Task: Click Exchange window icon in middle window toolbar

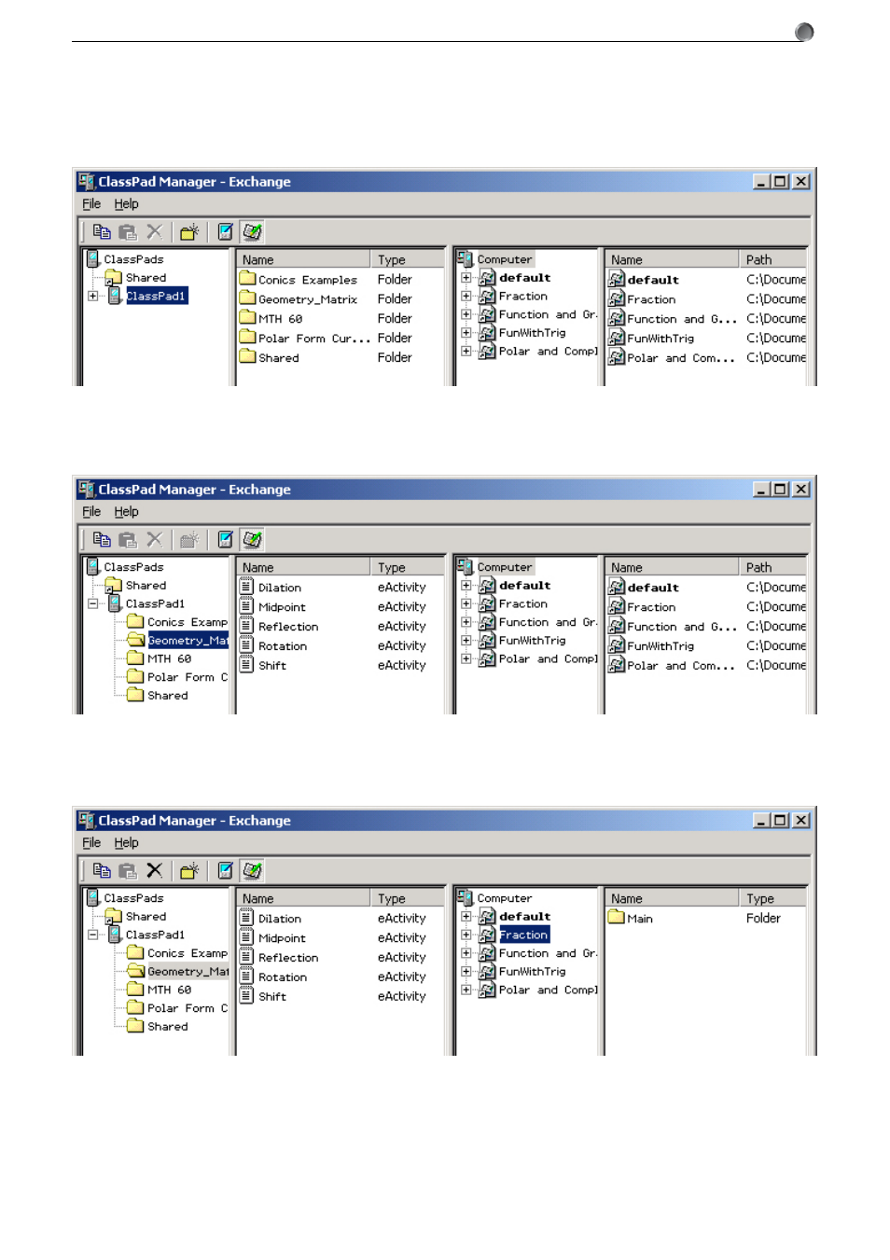Action: click(252, 539)
